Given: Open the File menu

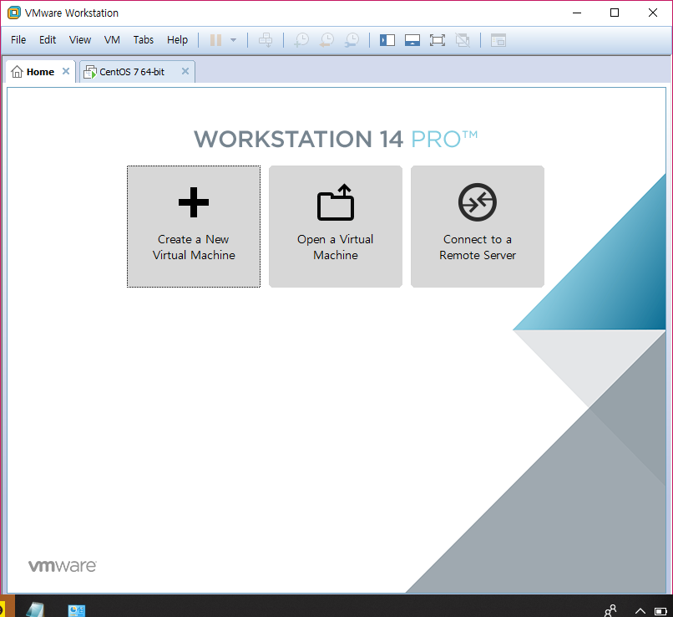Looking at the screenshot, I should (18, 40).
